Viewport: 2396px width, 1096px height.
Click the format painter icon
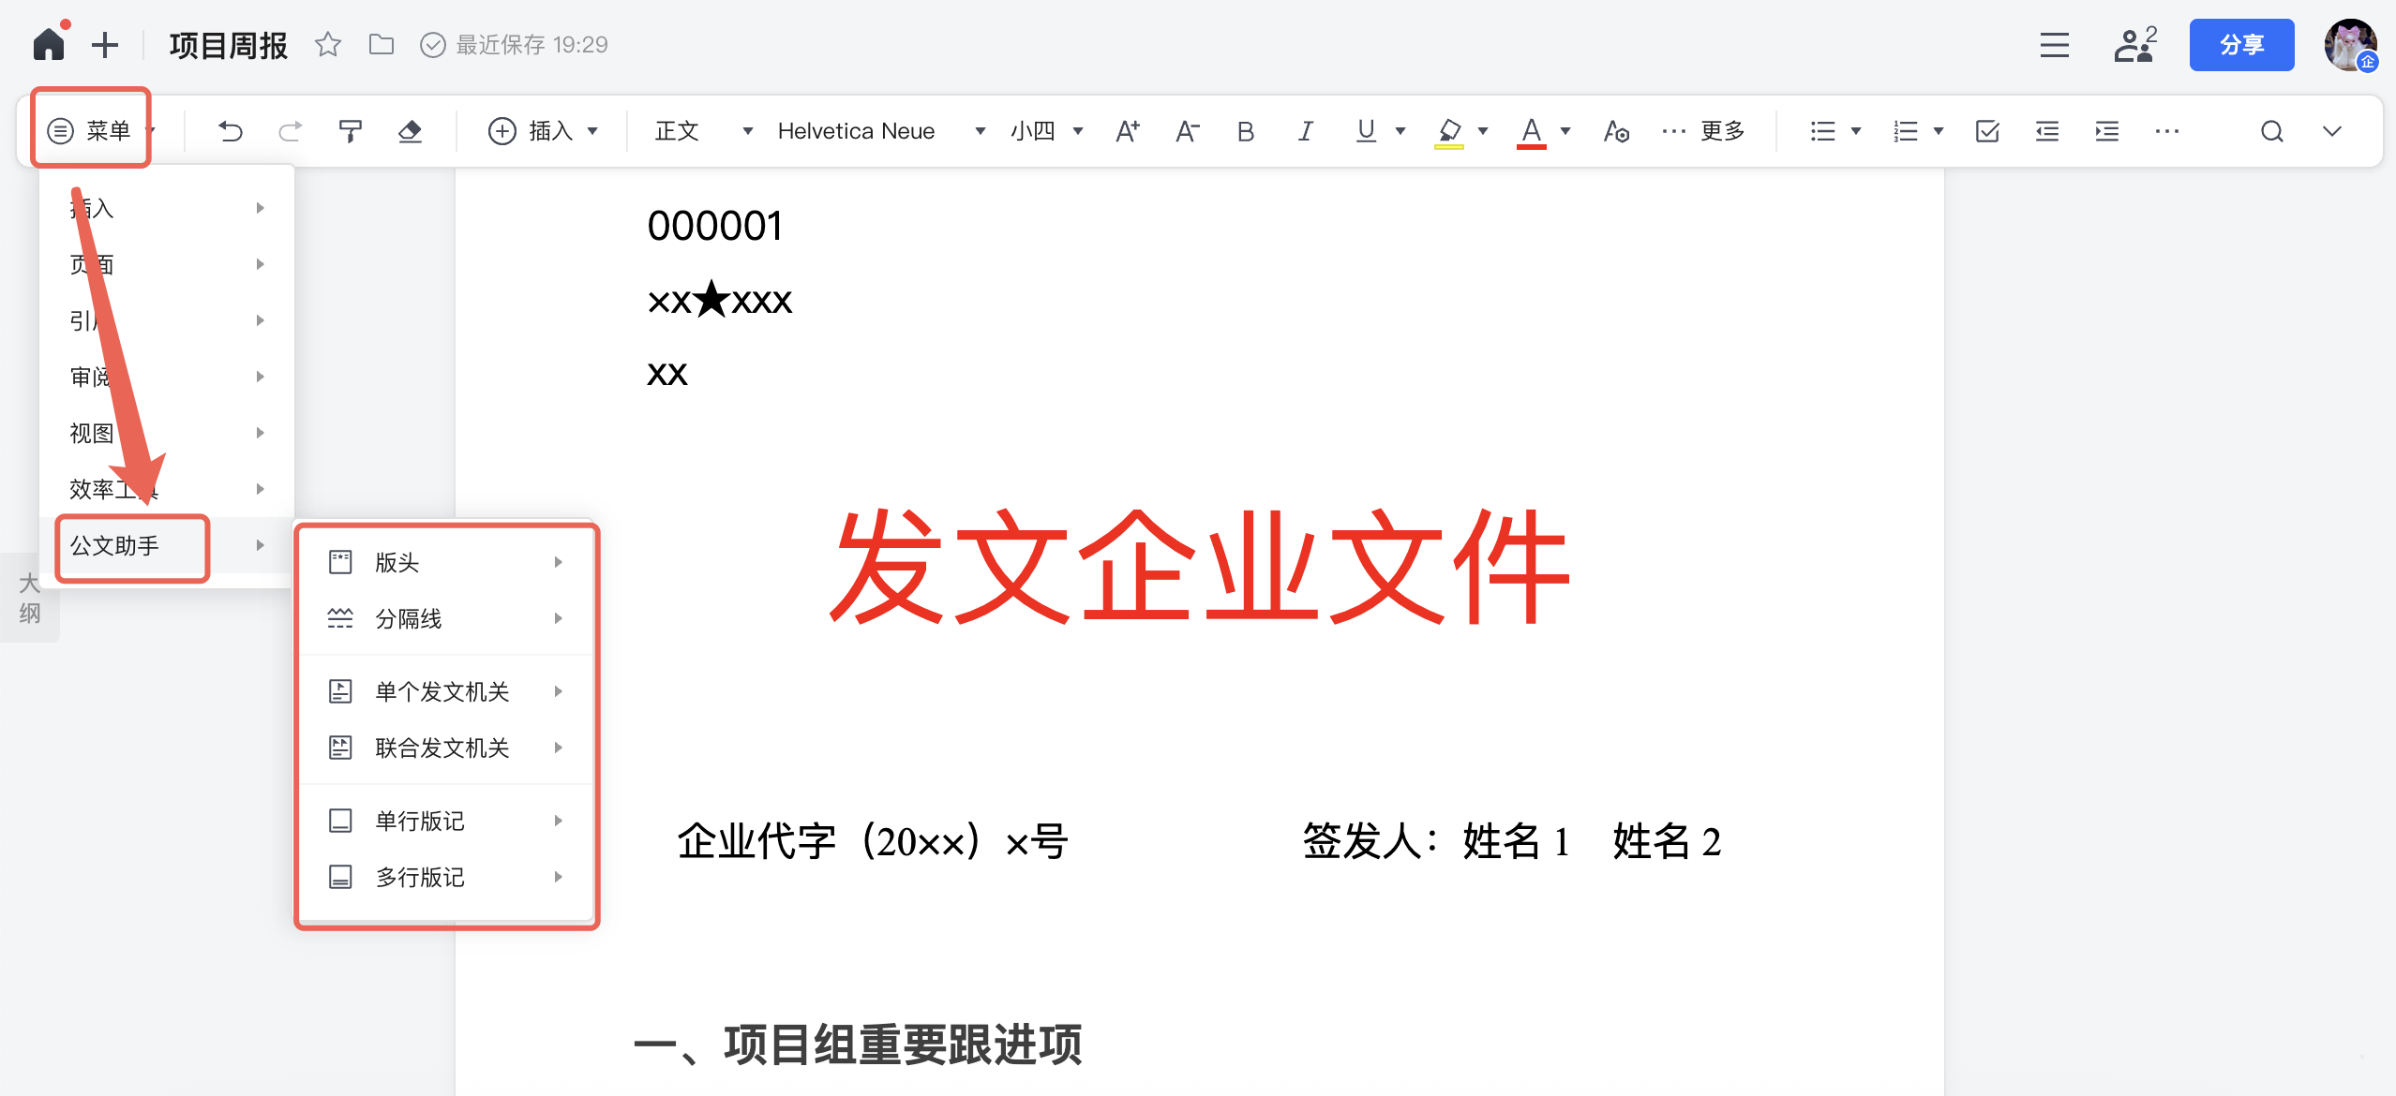pos(350,131)
